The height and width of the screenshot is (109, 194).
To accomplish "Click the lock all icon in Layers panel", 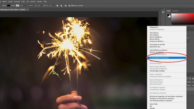I will [x=193, y=78].
